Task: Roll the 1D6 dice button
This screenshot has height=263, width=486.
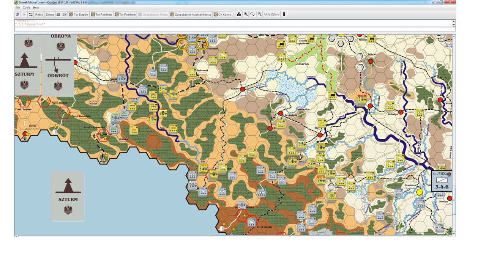Action: point(62,14)
